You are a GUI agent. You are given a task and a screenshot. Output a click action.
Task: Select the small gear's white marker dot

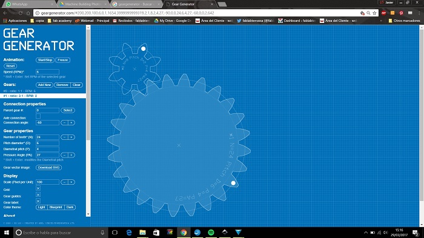[x=144, y=48]
